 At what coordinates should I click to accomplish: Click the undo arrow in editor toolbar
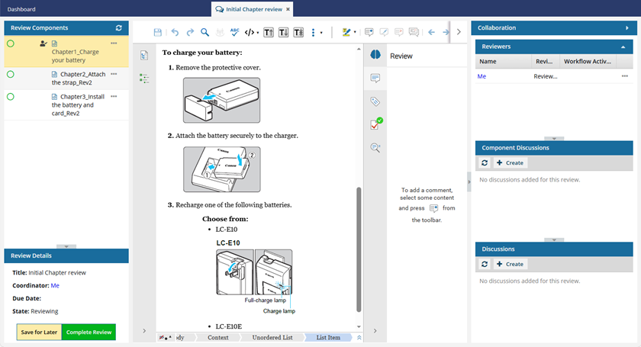174,32
